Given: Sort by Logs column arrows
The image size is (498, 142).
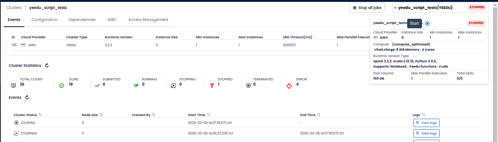Looking at the screenshot, I should [x=423, y=115].
